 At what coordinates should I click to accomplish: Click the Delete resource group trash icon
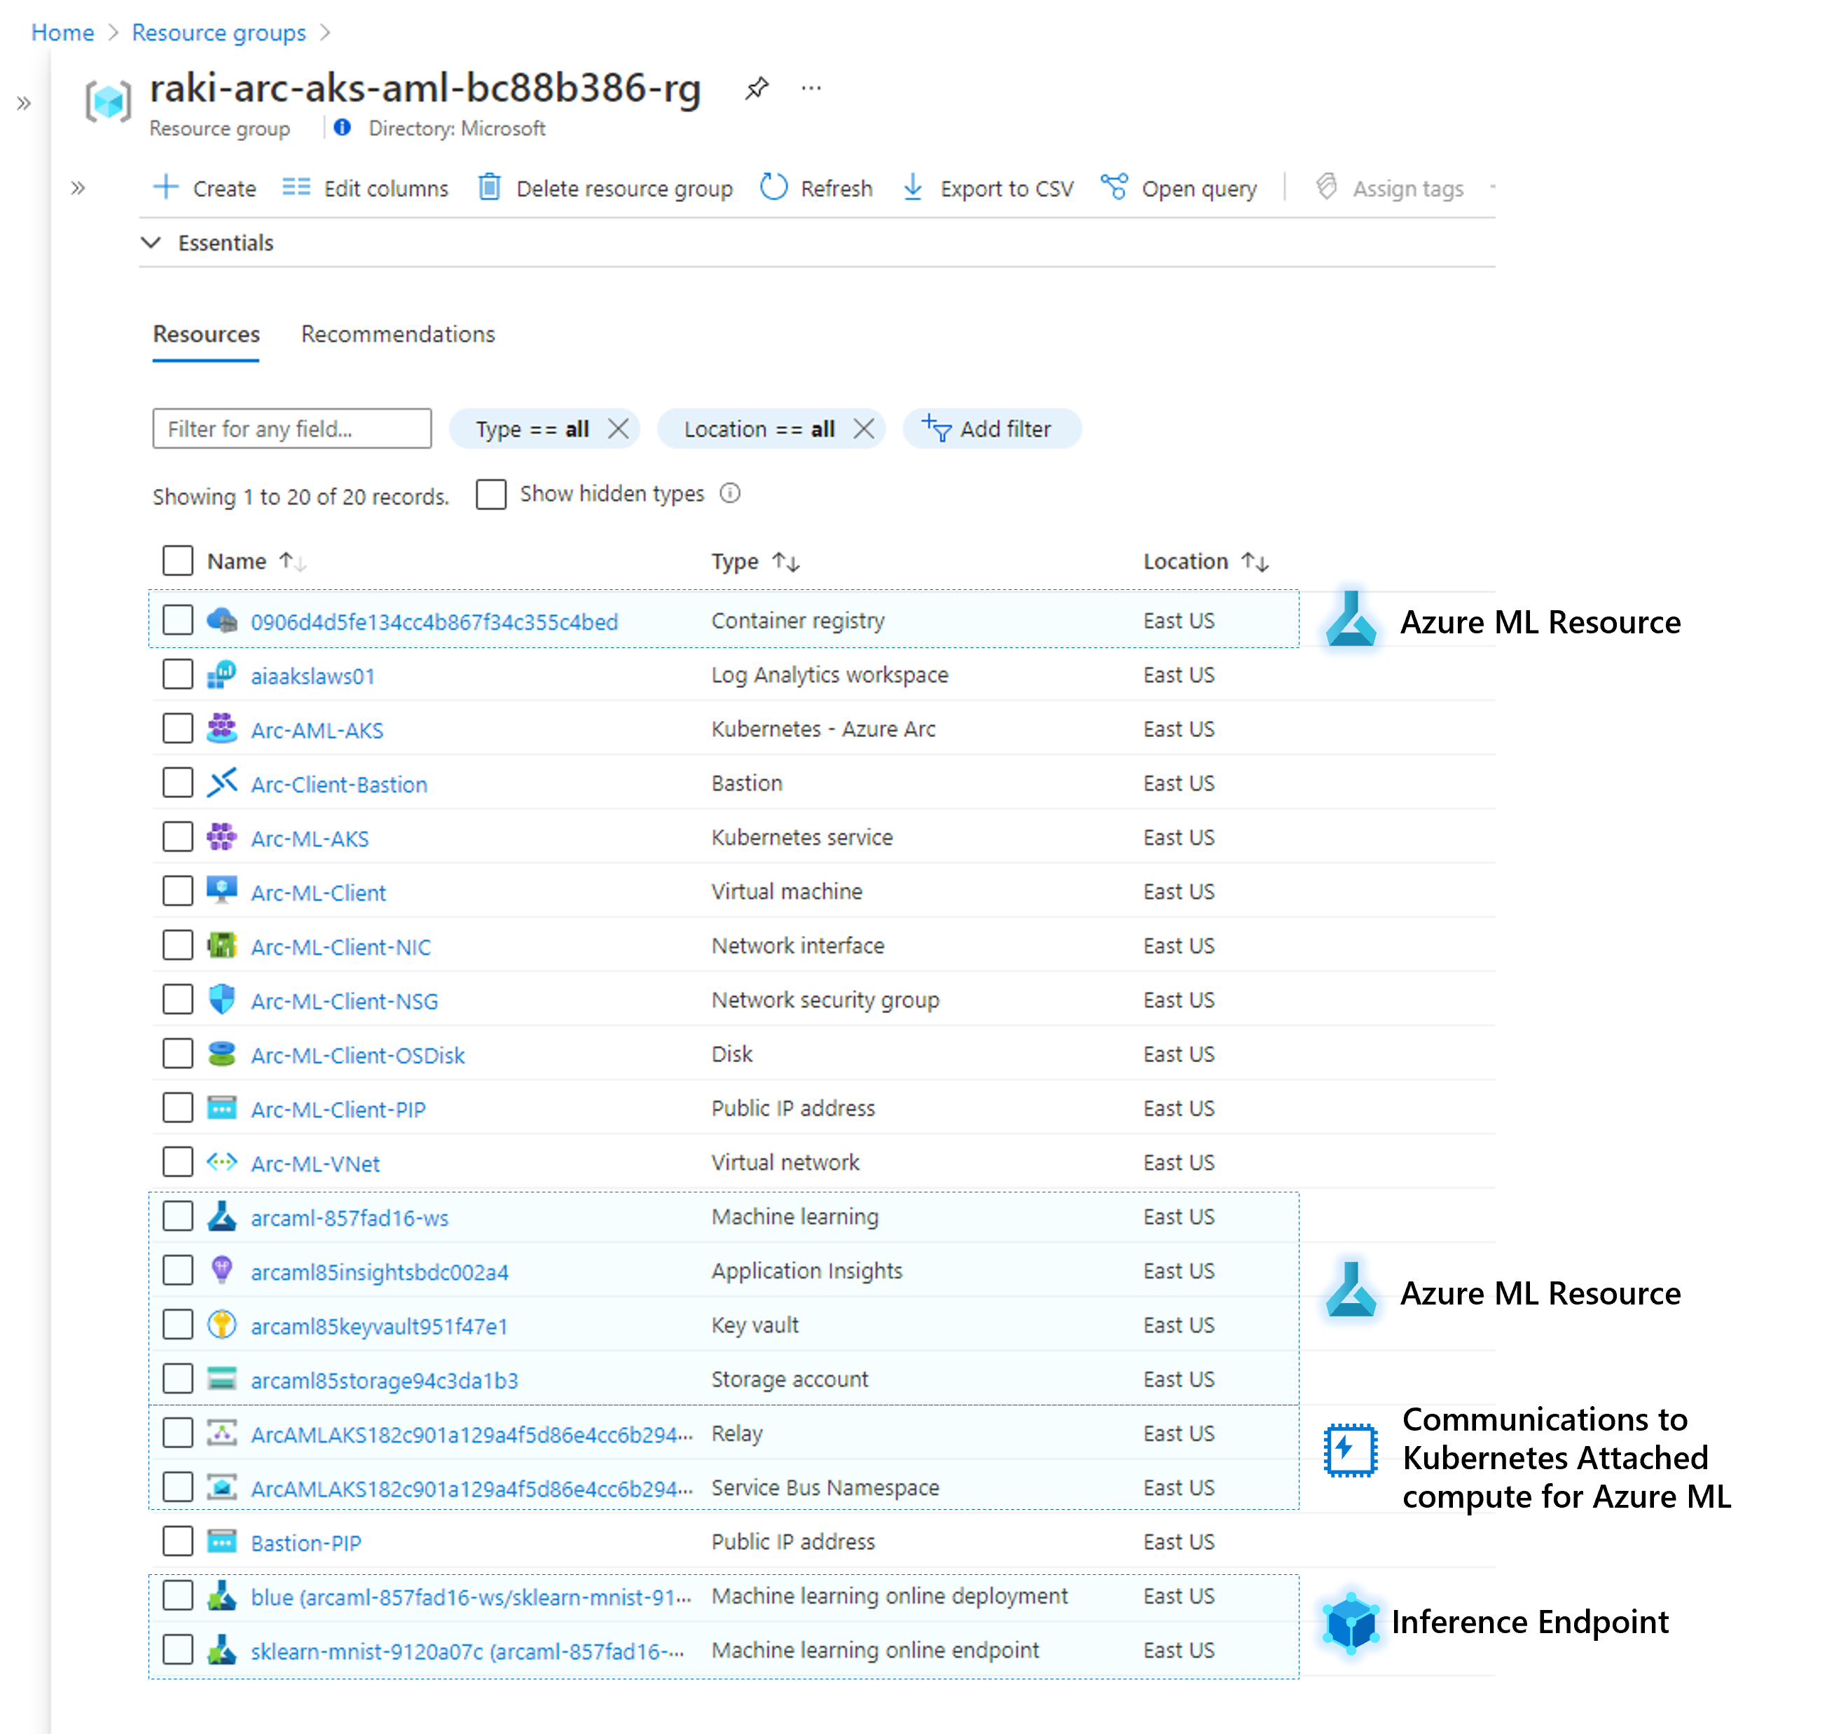[489, 187]
